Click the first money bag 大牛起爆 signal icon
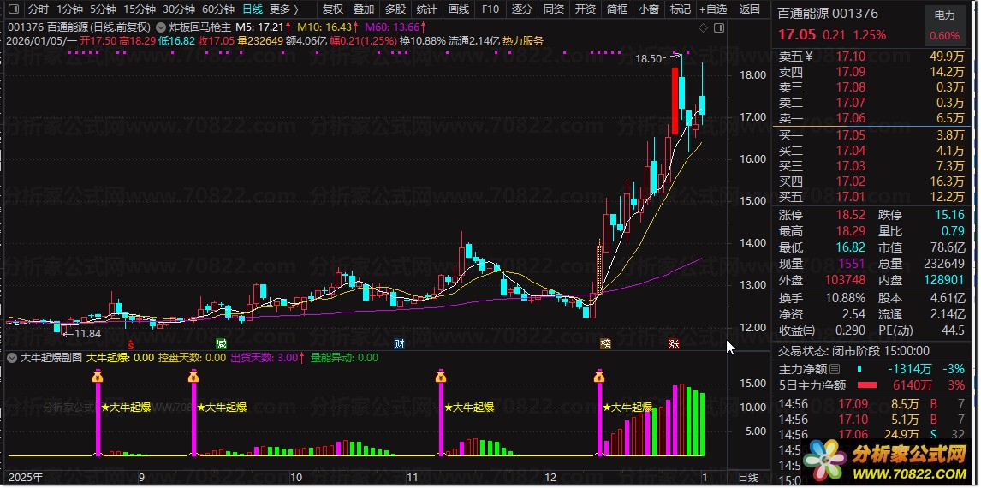This screenshot has height=488, width=981. (98, 376)
